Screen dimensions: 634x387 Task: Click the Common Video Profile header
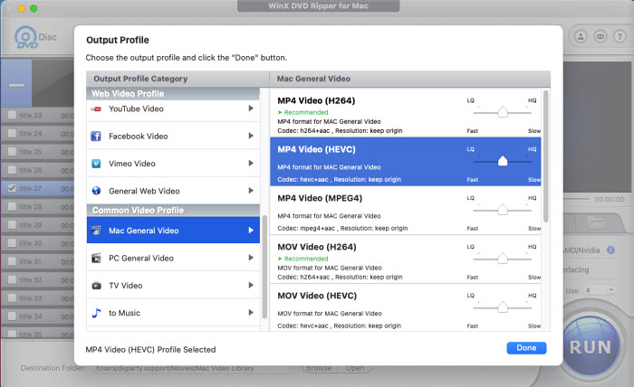[173, 211]
